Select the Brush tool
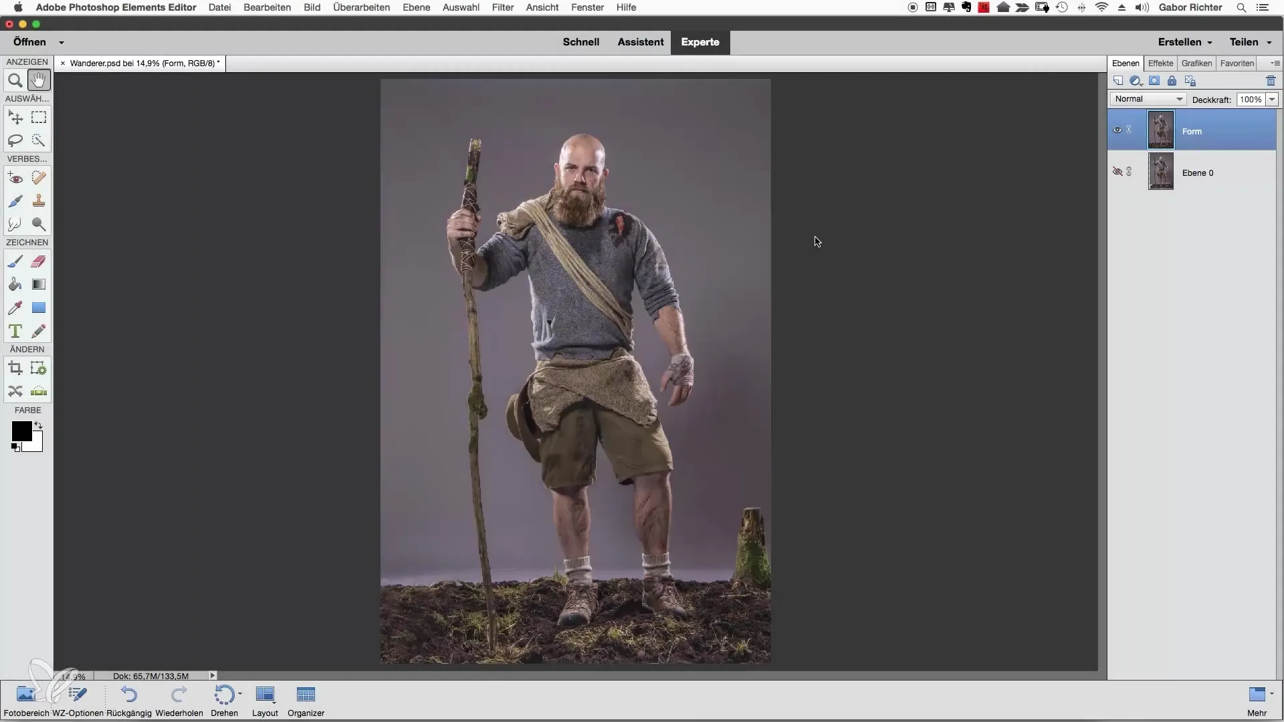This screenshot has height=722, width=1284. pos(15,261)
